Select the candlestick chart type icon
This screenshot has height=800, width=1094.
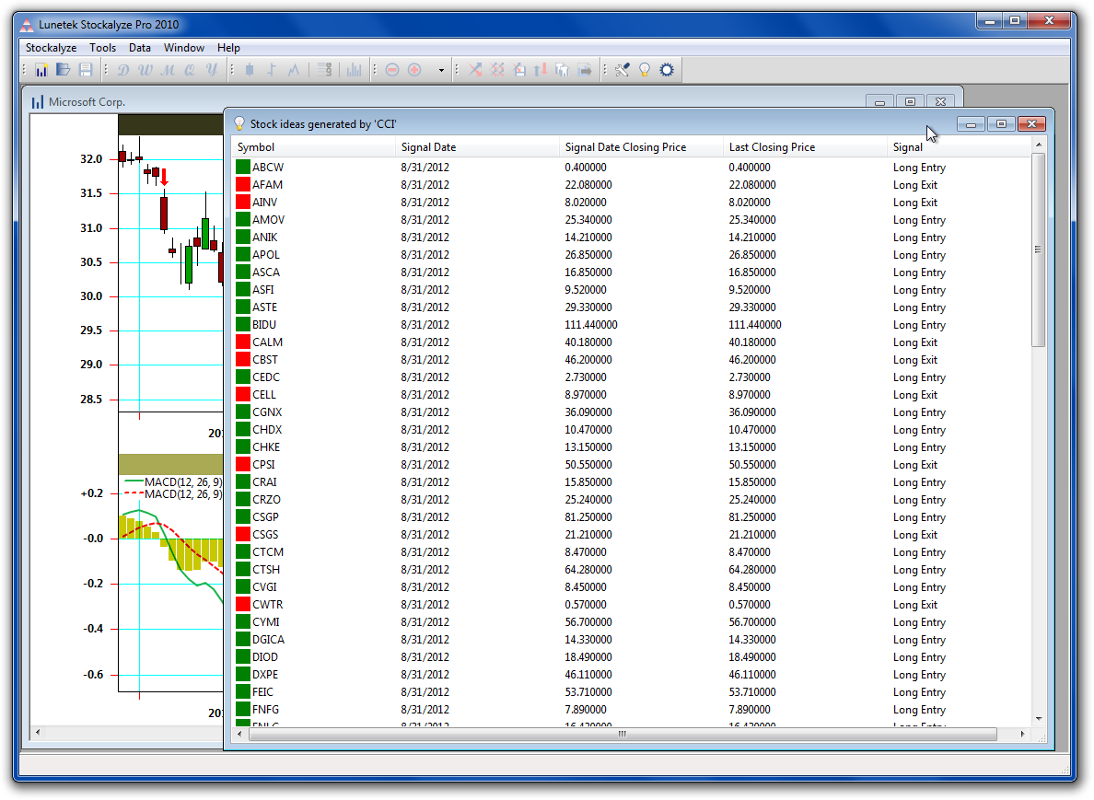(x=250, y=70)
